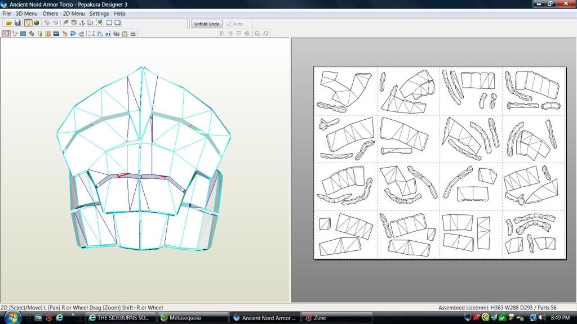Screen dimensions: 577x324
Task: Open the File menu
Action: pyautogui.click(x=7, y=13)
